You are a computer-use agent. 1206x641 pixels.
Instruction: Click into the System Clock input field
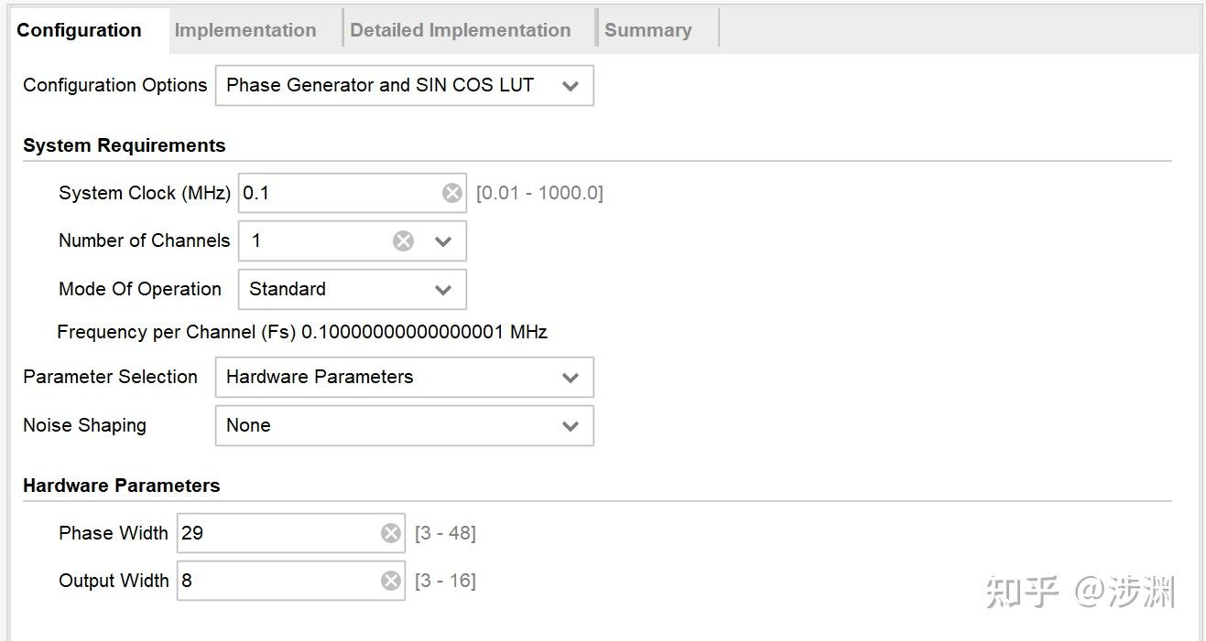point(339,193)
